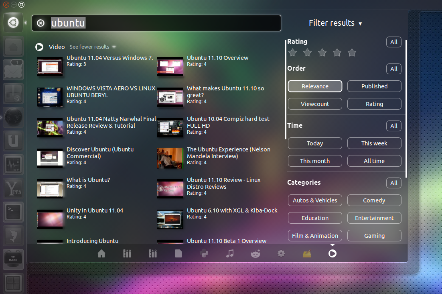Image resolution: width=442 pixels, height=294 pixels.
Task: Open the dark globe browser launcher icon
Action: click(x=13, y=117)
